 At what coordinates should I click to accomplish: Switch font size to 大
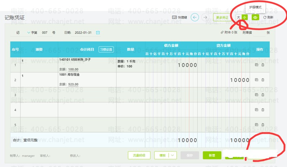[x=239, y=17]
